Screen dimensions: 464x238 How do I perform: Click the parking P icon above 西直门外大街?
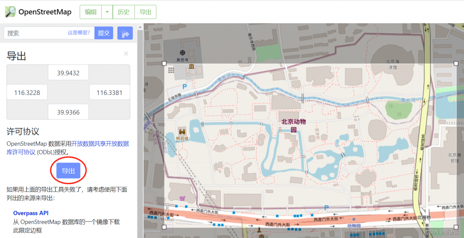[x=326, y=208]
